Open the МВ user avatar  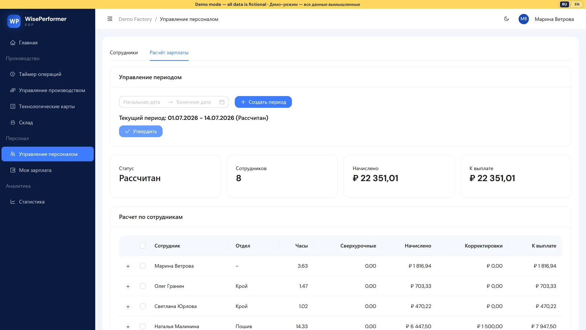524,19
